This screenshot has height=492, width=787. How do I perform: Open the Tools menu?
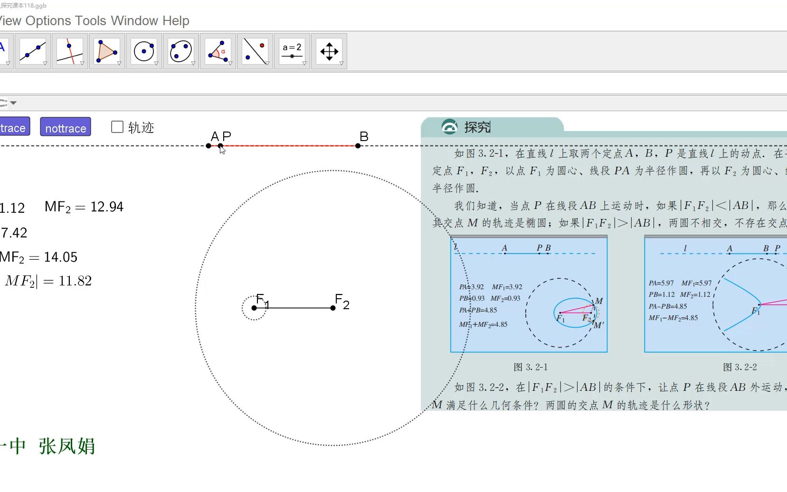point(91,21)
